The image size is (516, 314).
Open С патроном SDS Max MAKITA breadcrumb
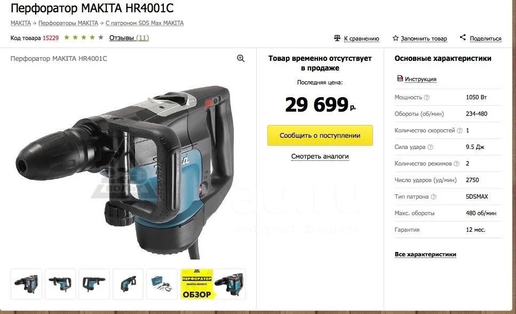[x=145, y=23]
